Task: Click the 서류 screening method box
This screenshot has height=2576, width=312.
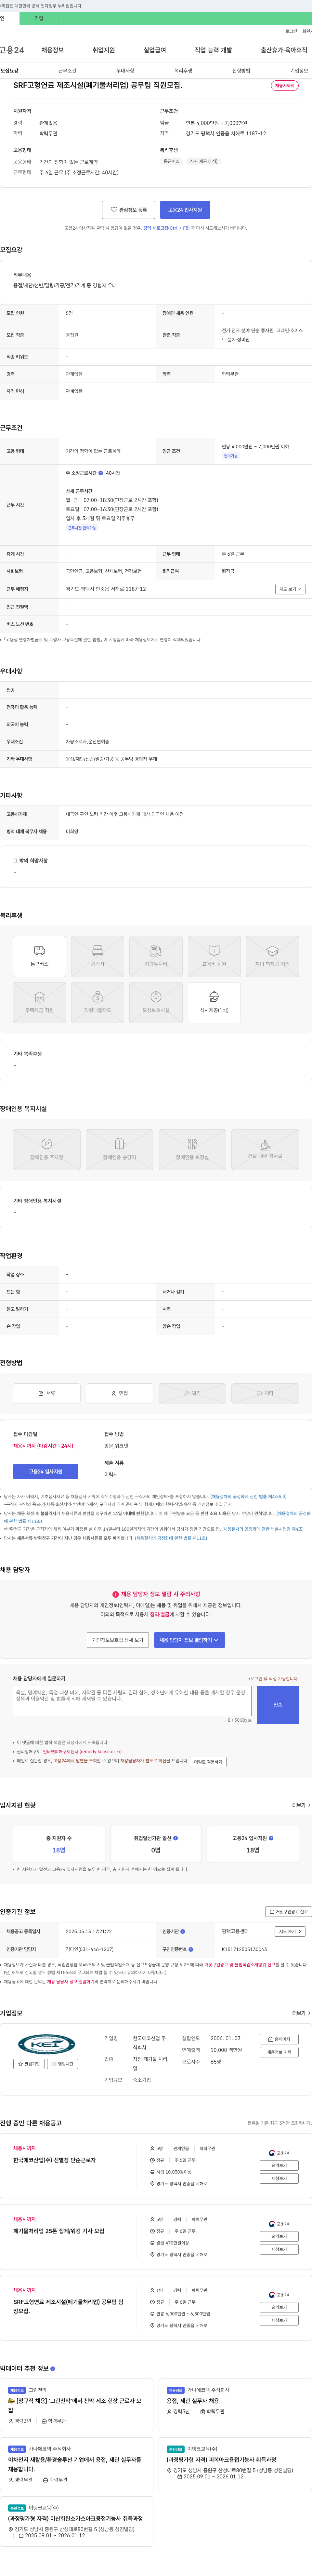Action: pyautogui.click(x=47, y=1393)
